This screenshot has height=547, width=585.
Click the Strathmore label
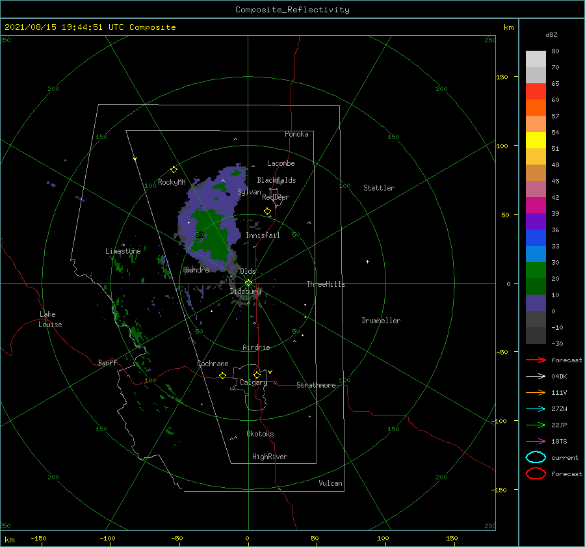pyautogui.click(x=317, y=385)
